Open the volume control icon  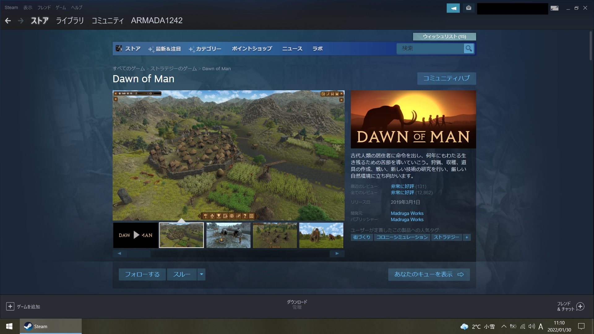pyautogui.click(x=532, y=326)
